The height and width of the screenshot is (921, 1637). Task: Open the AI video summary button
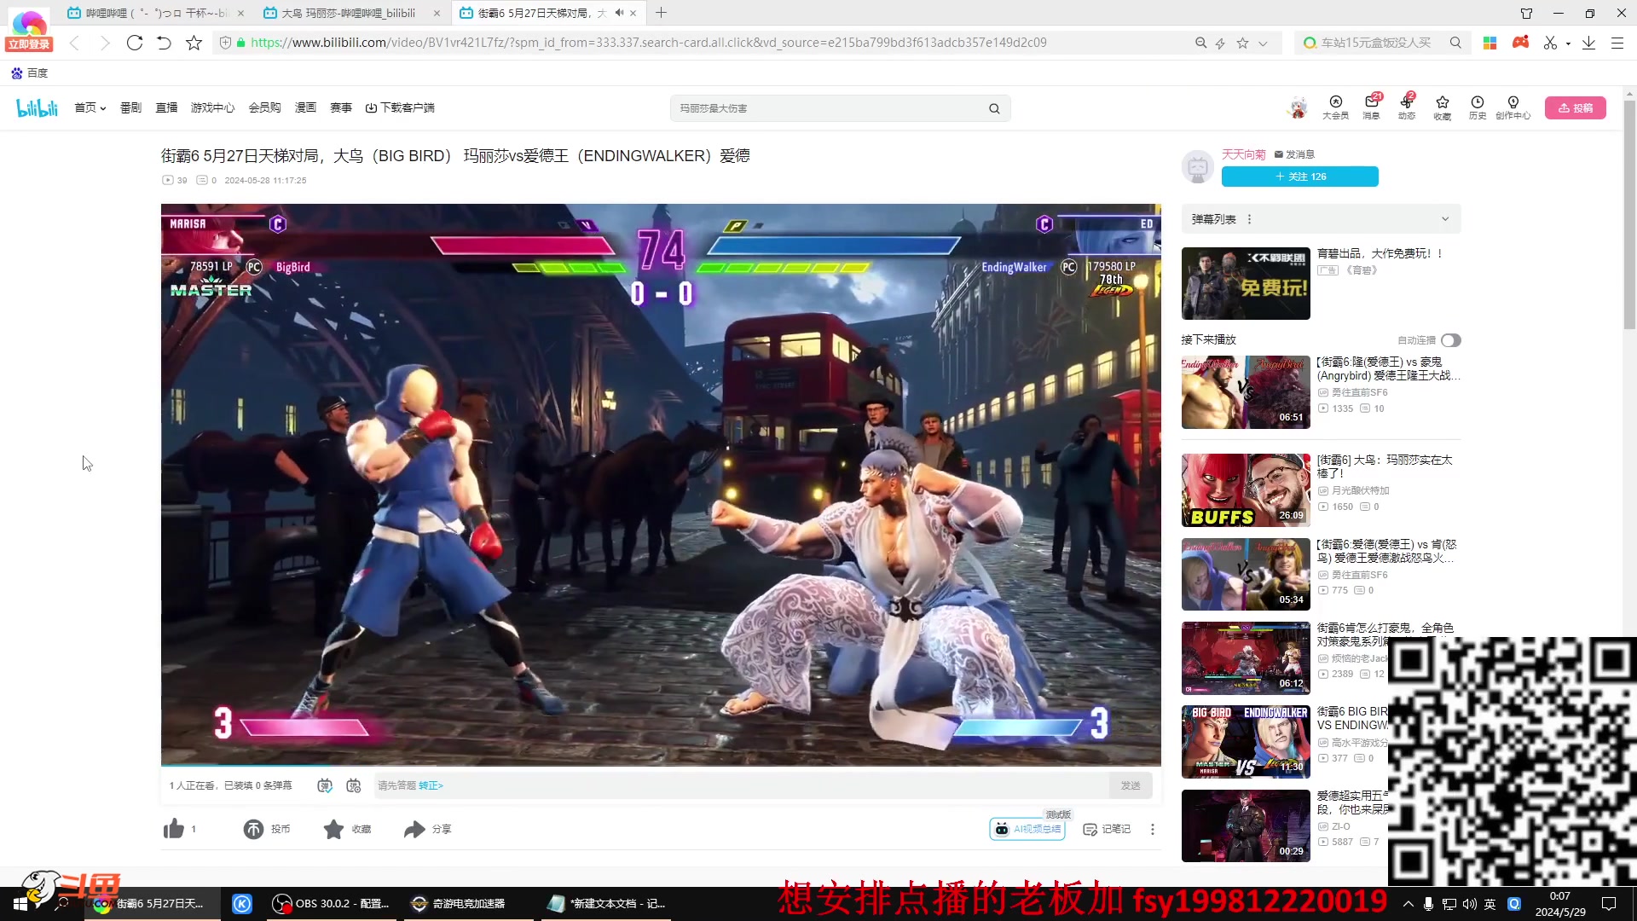1027,829
